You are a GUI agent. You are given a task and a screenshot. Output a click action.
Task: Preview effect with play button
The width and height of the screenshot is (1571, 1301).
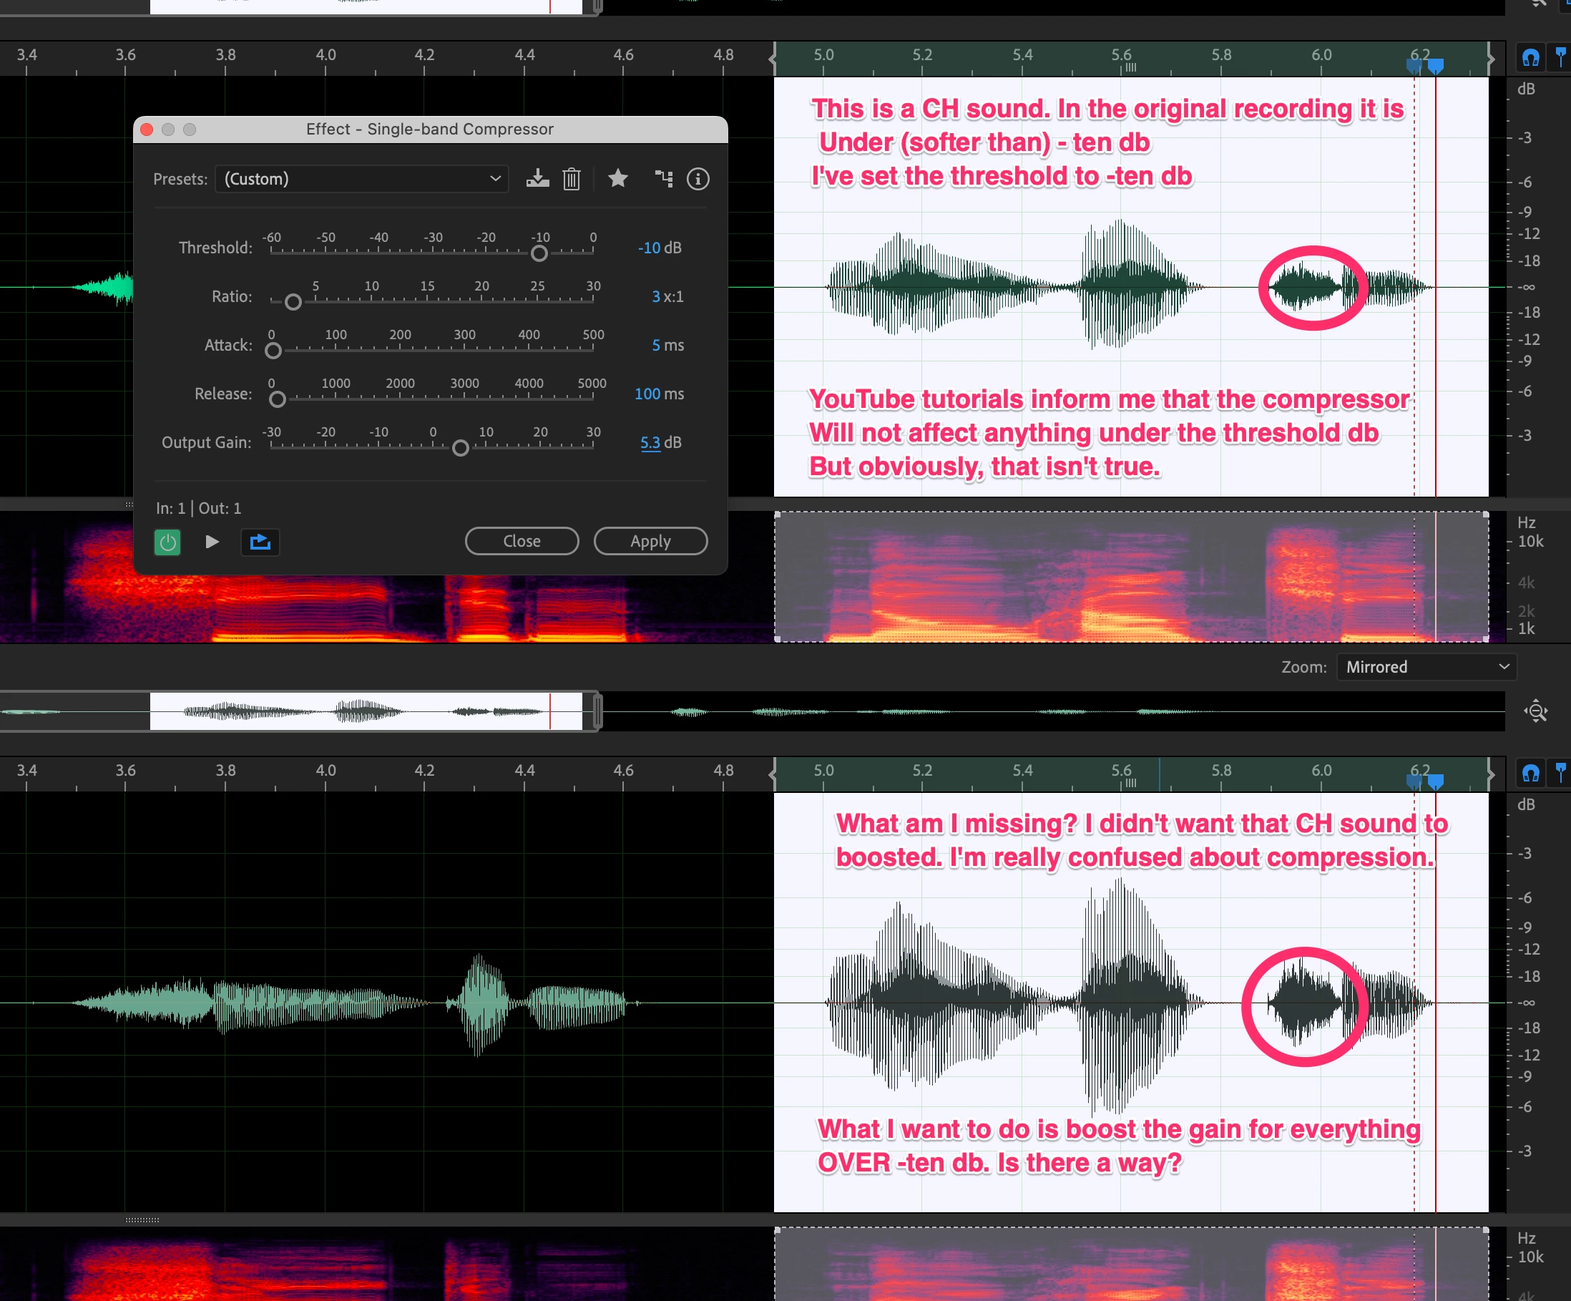click(x=212, y=542)
